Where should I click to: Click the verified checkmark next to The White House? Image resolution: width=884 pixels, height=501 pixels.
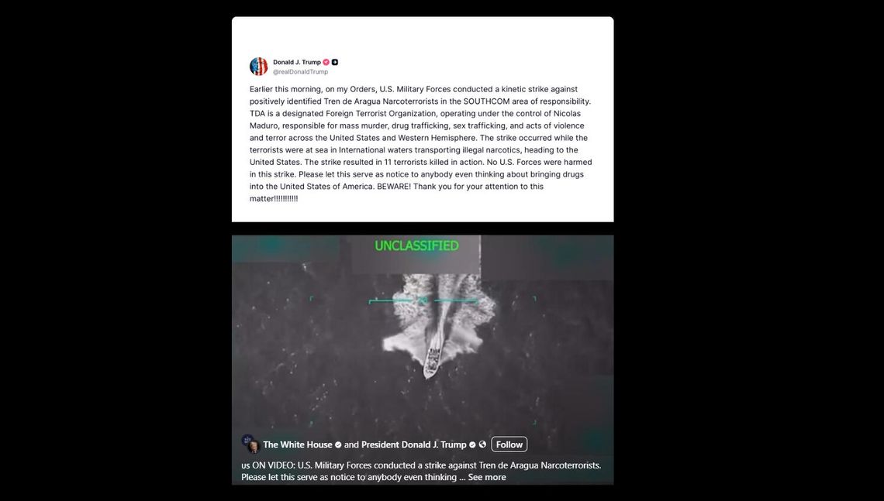[338, 444]
